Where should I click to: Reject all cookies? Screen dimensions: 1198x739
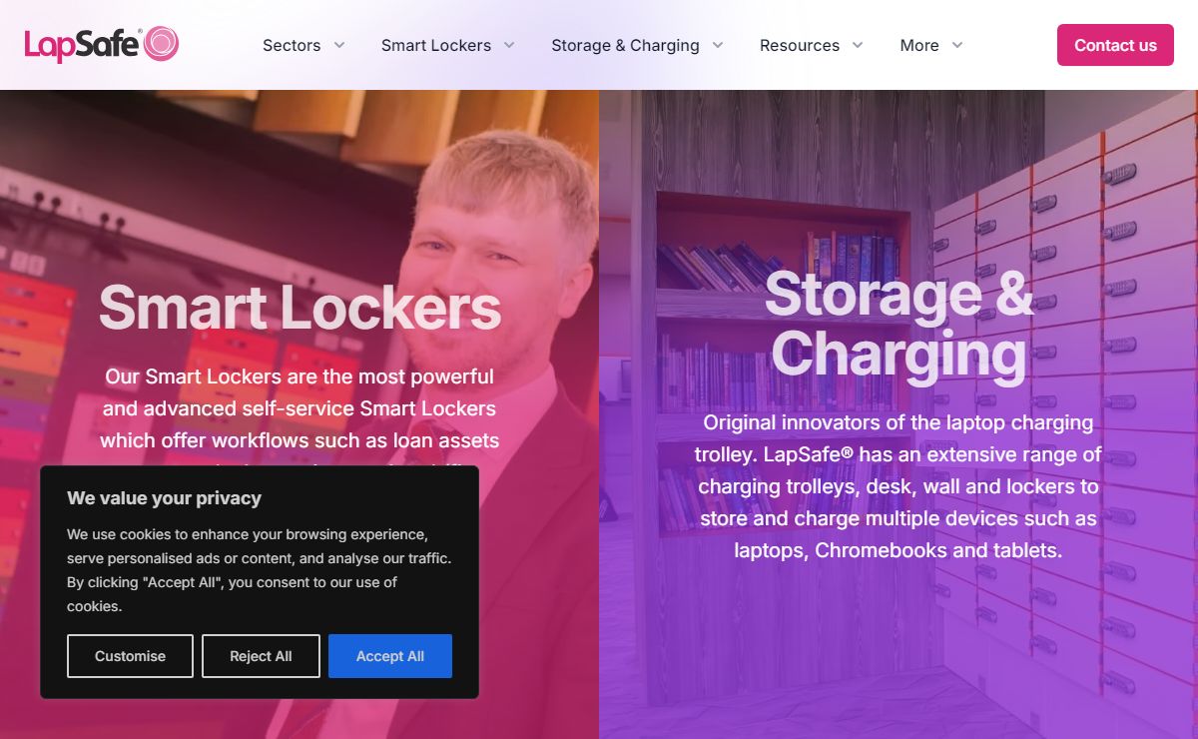[x=261, y=656]
